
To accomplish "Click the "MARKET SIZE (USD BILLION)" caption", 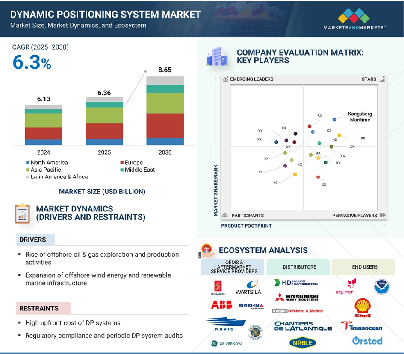I will [x=102, y=192].
